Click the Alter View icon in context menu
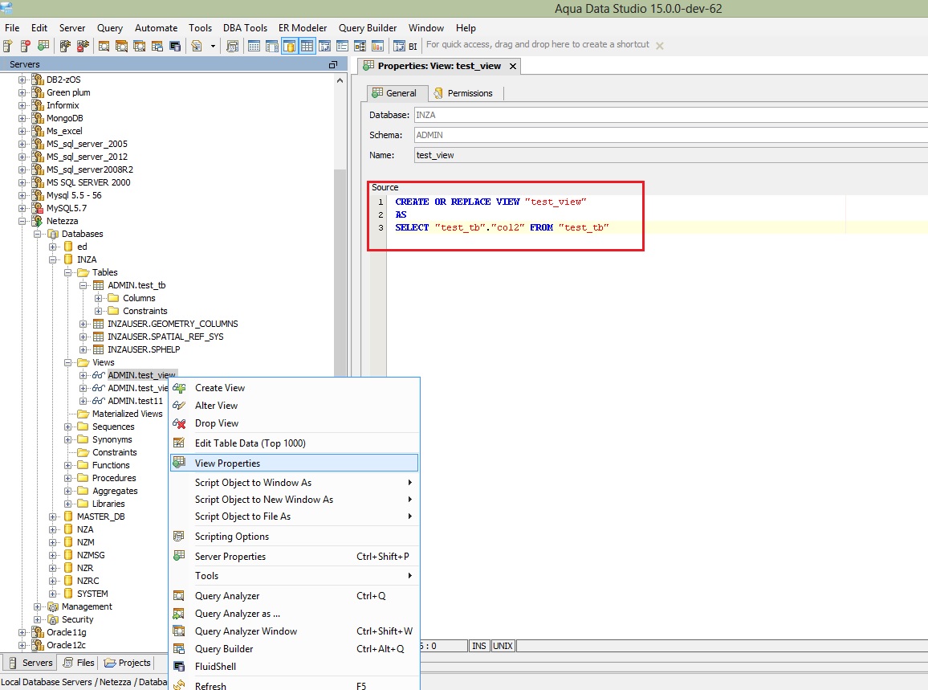 [x=179, y=406]
